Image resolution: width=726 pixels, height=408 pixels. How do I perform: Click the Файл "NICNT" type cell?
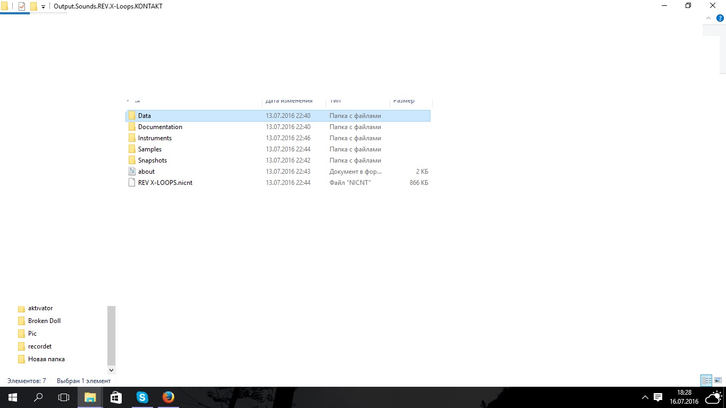click(x=350, y=182)
